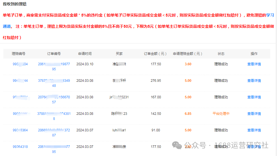Select the 订单金额（元） column header
This screenshot has height=156, width=277.
tap(155, 54)
